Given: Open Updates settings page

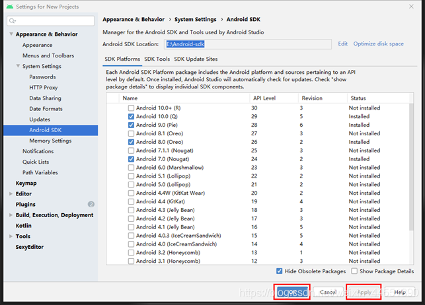Looking at the screenshot, I should [x=40, y=119].
